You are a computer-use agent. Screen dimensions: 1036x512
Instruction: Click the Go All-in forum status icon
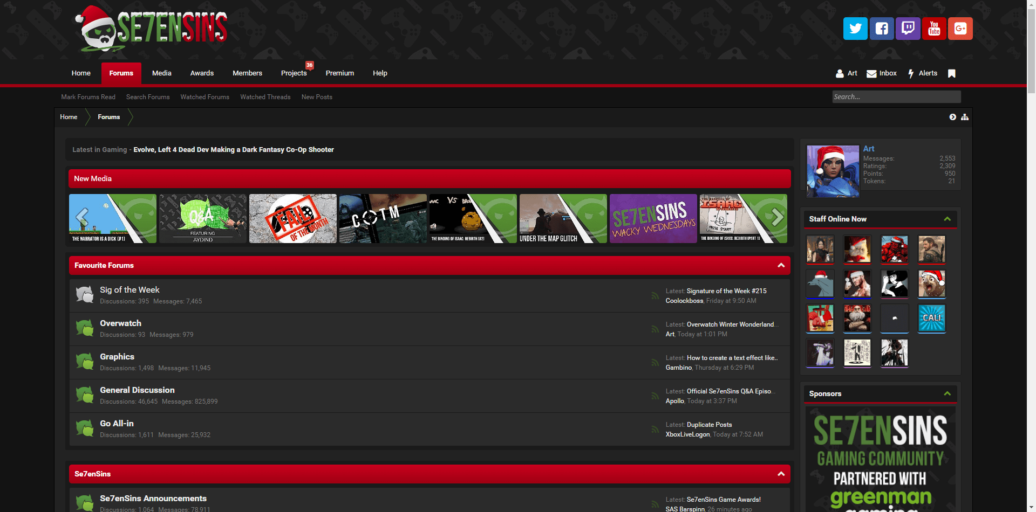point(85,428)
